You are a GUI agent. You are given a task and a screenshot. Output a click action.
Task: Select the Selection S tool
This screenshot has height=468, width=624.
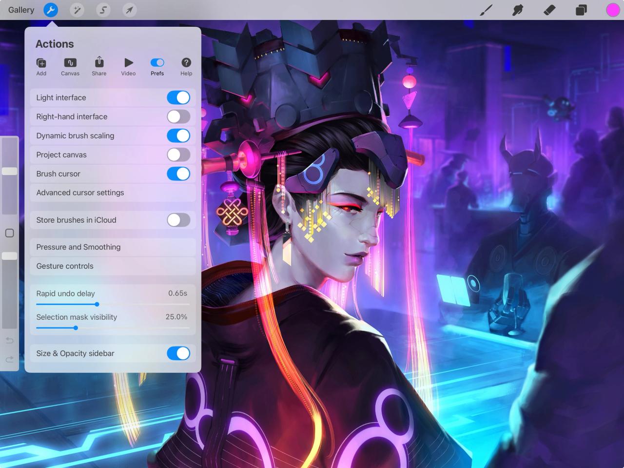pos(103,10)
